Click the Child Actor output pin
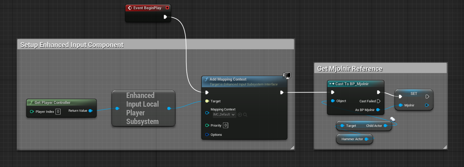The image size is (464, 167). coord(385,126)
